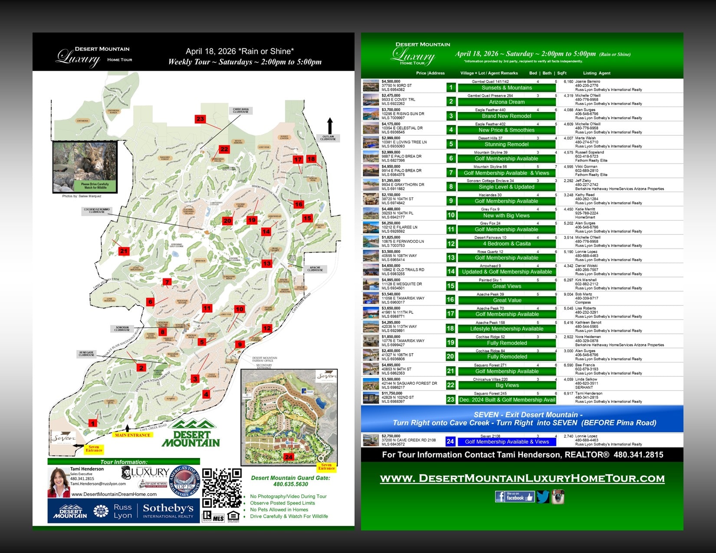The width and height of the screenshot is (716, 553).
Task: Click the Equal Housing Opportunity logo
Action: click(233, 516)
